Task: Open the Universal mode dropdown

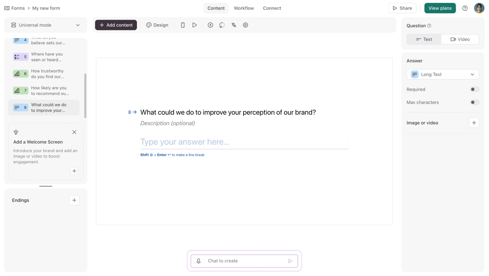Action: 46,25
